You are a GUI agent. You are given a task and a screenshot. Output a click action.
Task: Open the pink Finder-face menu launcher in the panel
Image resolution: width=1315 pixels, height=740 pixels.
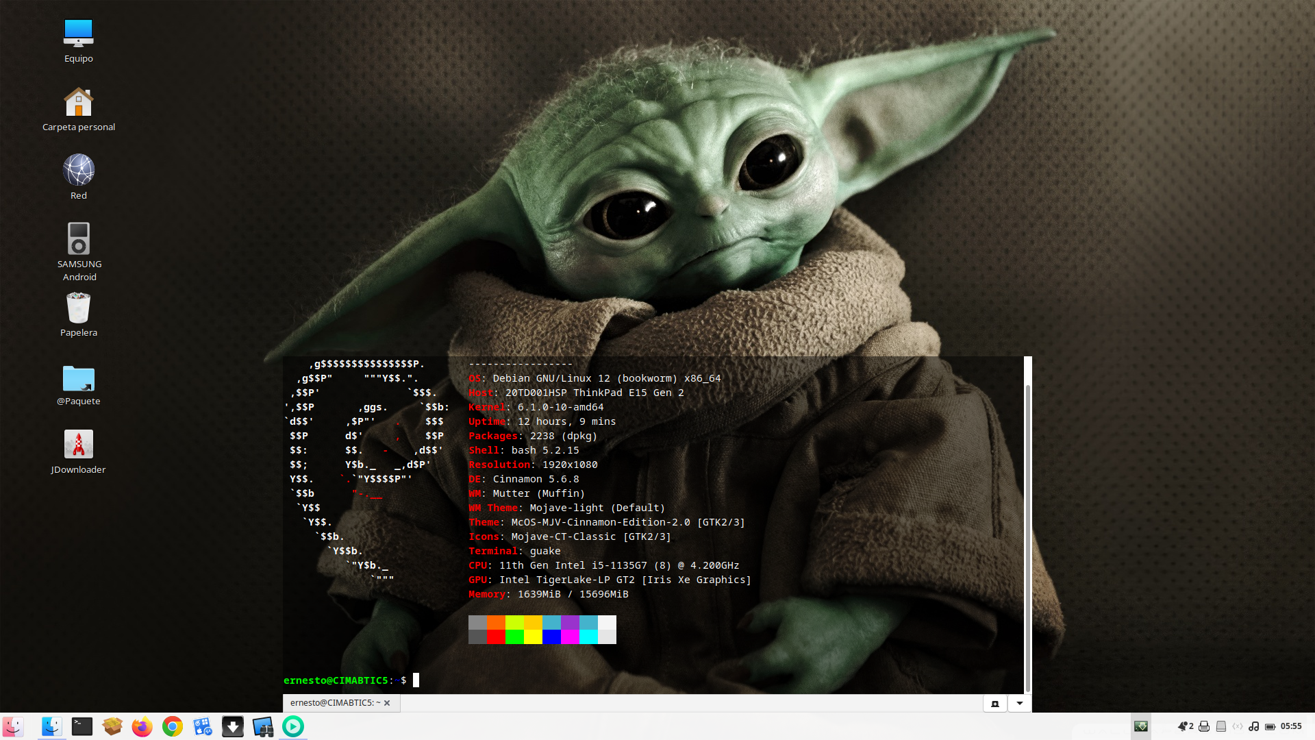pos(13,726)
